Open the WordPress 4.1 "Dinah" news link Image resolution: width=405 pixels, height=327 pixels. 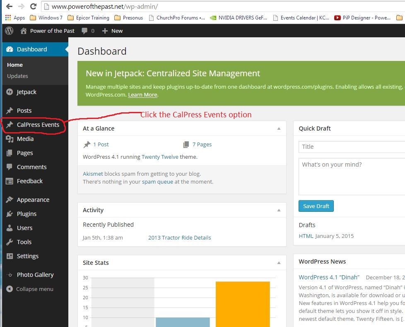point(329,277)
